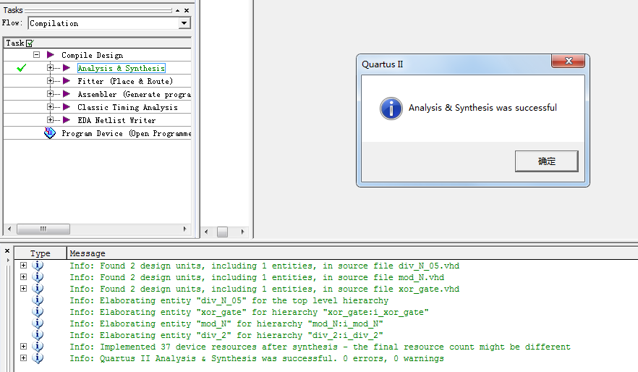This screenshot has height=372, width=638.
Task: Click the Tasks panel pin-up arrow button
Action: [178, 11]
